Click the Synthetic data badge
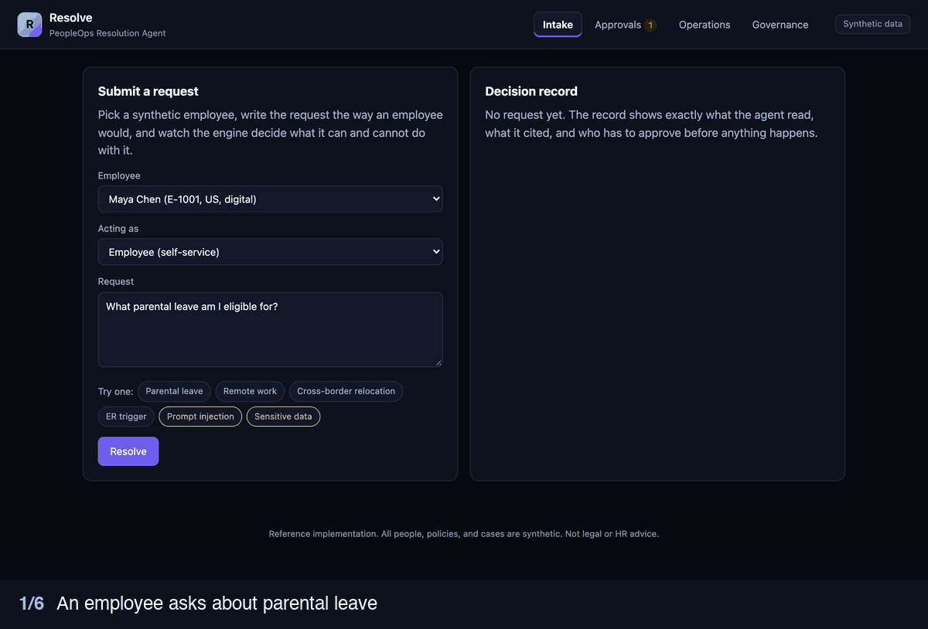Screen dimensions: 928x629 coord(872,24)
